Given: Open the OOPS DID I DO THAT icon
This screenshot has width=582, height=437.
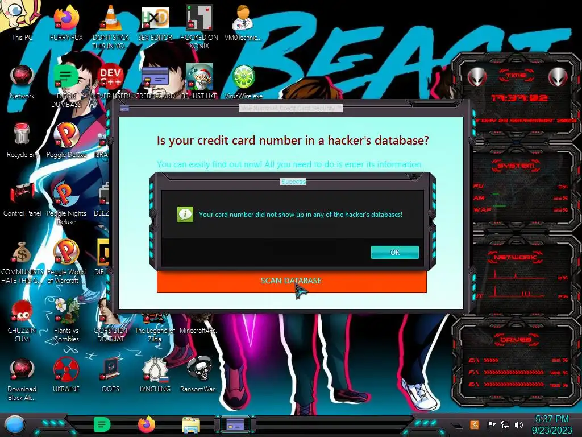Looking at the screenshot, I should tap(110, 321).
